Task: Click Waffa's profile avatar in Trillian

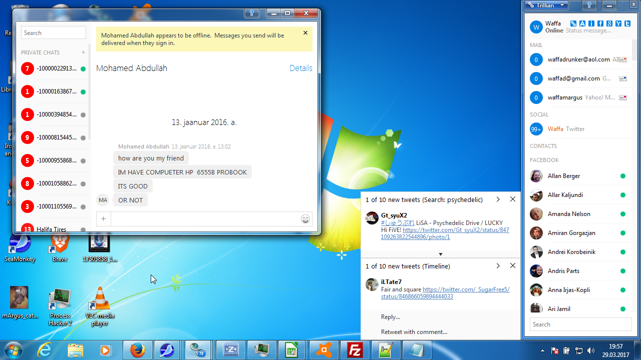Action: (x=536, y=27)
